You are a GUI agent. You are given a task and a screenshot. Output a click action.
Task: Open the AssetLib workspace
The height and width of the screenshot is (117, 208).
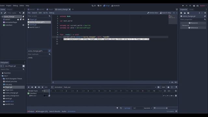pyautogui.click(x=115, y=6)
